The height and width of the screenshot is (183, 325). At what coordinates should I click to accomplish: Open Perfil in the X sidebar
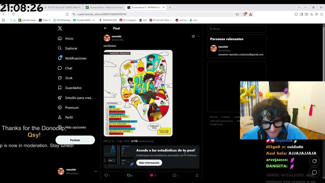(x=65, y=117)
